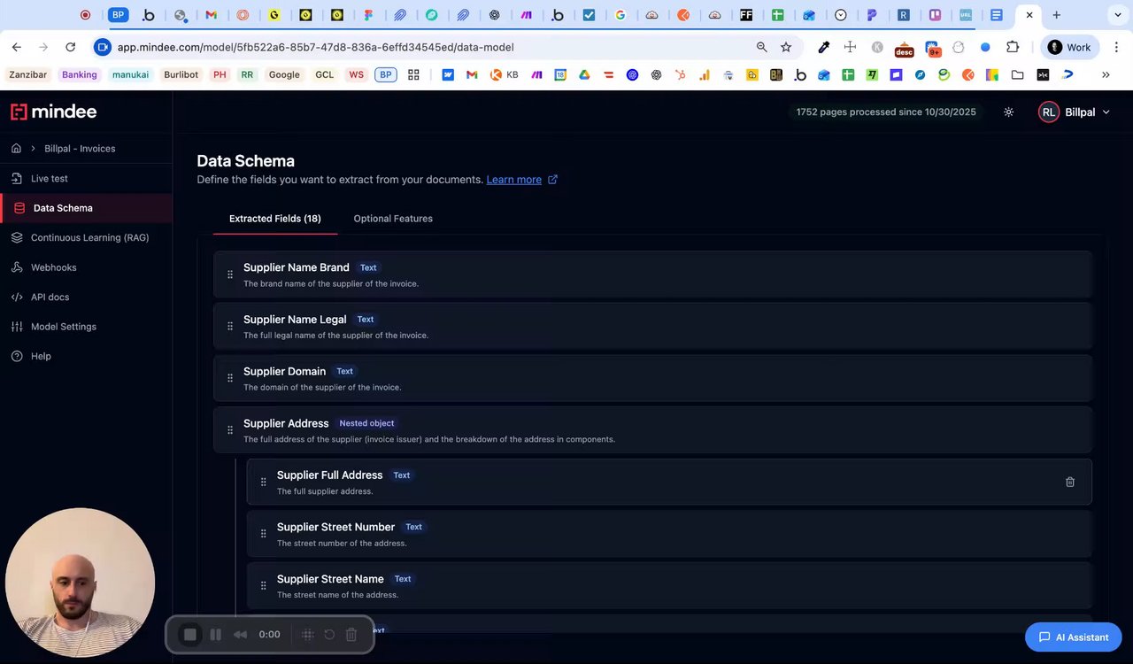Viewport: 1133px width, 664px height.
Task: Follow the Learn more link
Action: coord(513,180)
